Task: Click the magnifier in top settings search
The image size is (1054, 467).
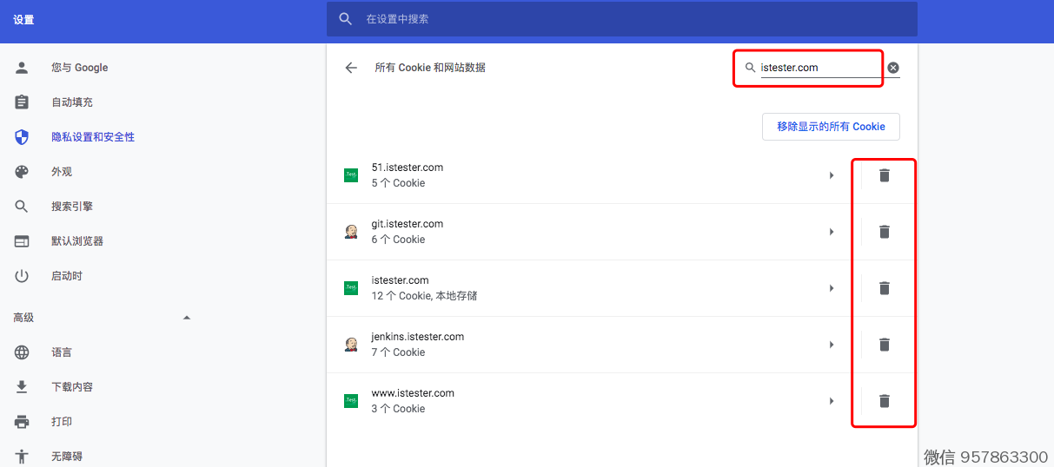Action: (346, 19)
